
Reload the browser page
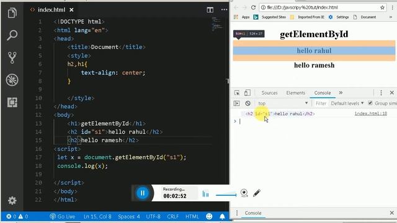click(x=253, y=7)
